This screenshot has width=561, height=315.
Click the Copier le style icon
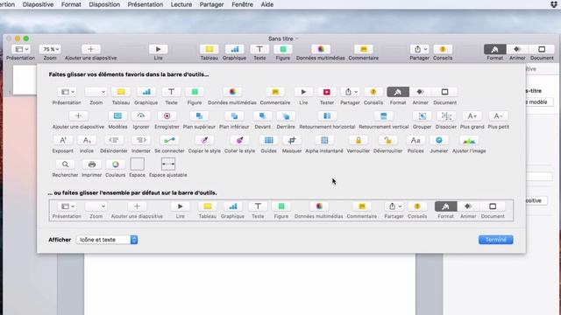[x=204, y=140]
